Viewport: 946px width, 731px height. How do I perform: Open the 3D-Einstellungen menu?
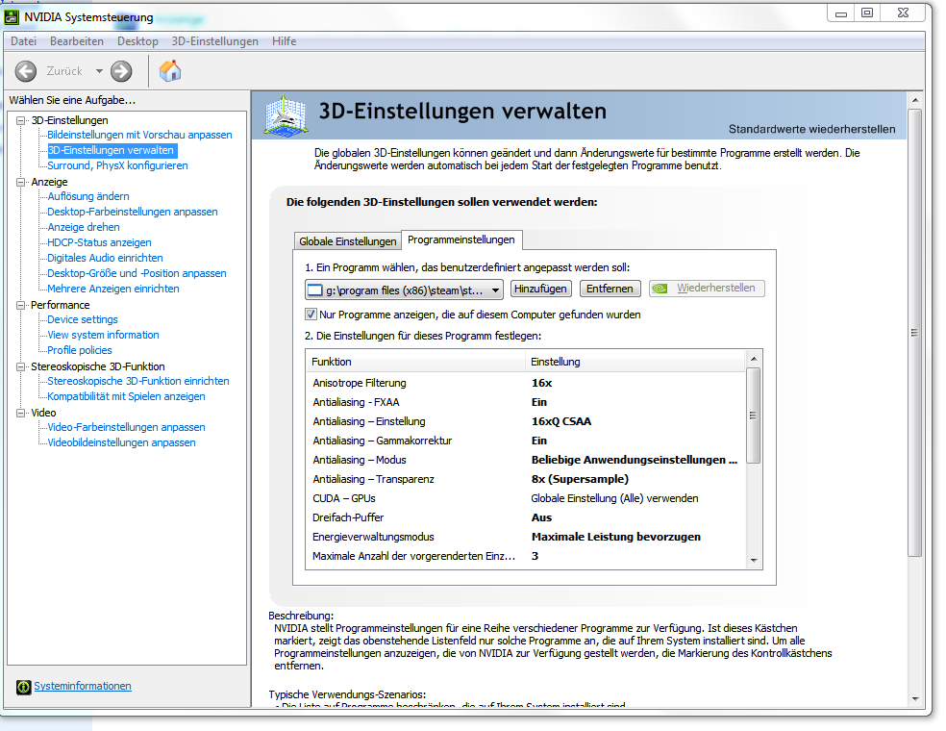214,41
